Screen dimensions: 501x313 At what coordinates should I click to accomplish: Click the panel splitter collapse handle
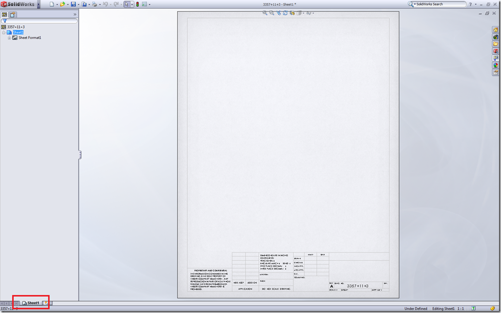[x=80, y=155]
